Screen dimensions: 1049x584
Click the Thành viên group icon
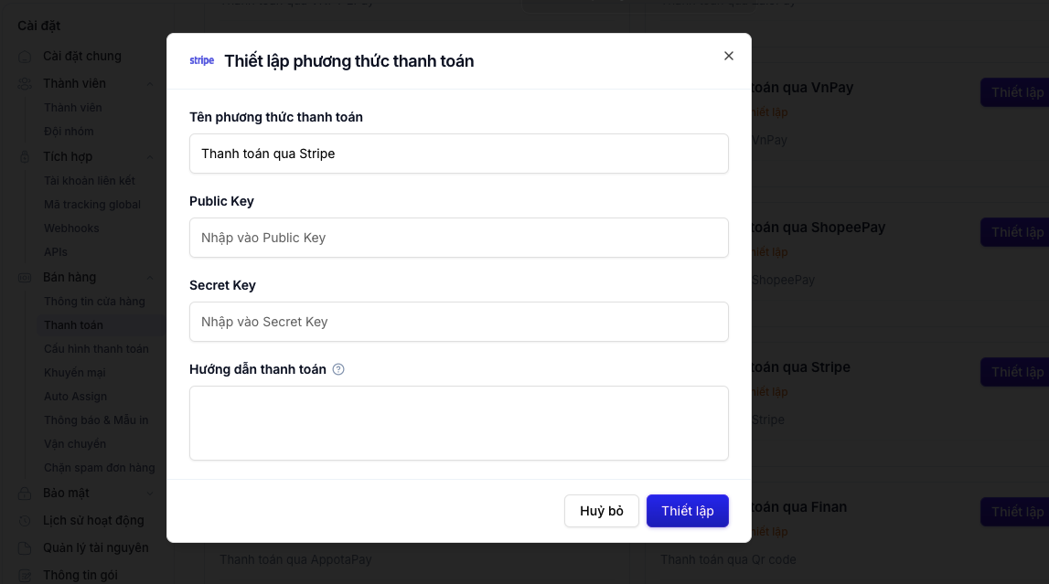25,84
